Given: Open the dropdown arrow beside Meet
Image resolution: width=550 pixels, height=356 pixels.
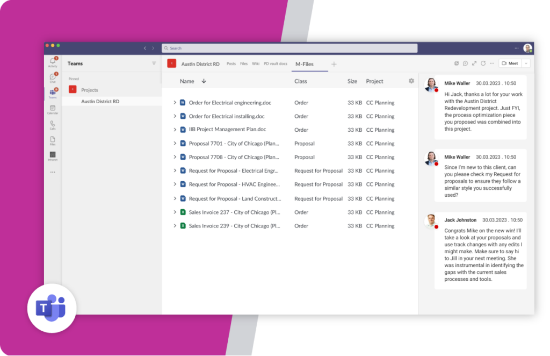Looking at the screenshot, I should [x=526, y=63].
